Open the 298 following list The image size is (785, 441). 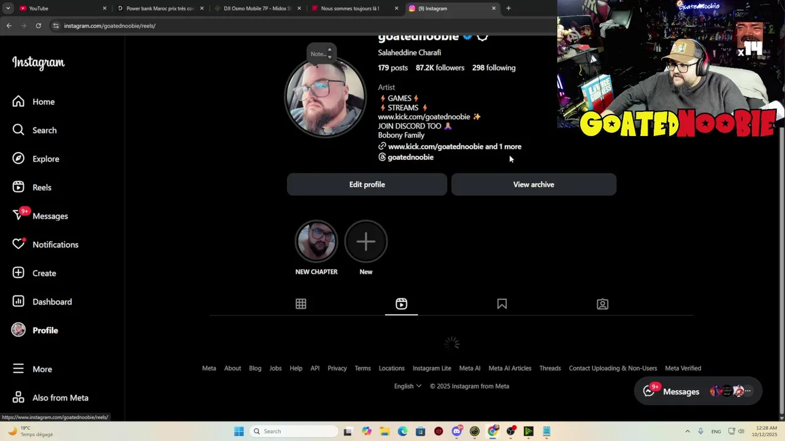click(494, 68)
